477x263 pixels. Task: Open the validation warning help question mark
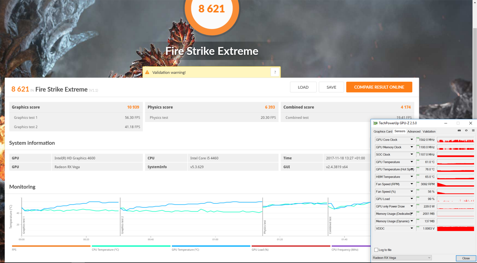(x=275, y=72)
